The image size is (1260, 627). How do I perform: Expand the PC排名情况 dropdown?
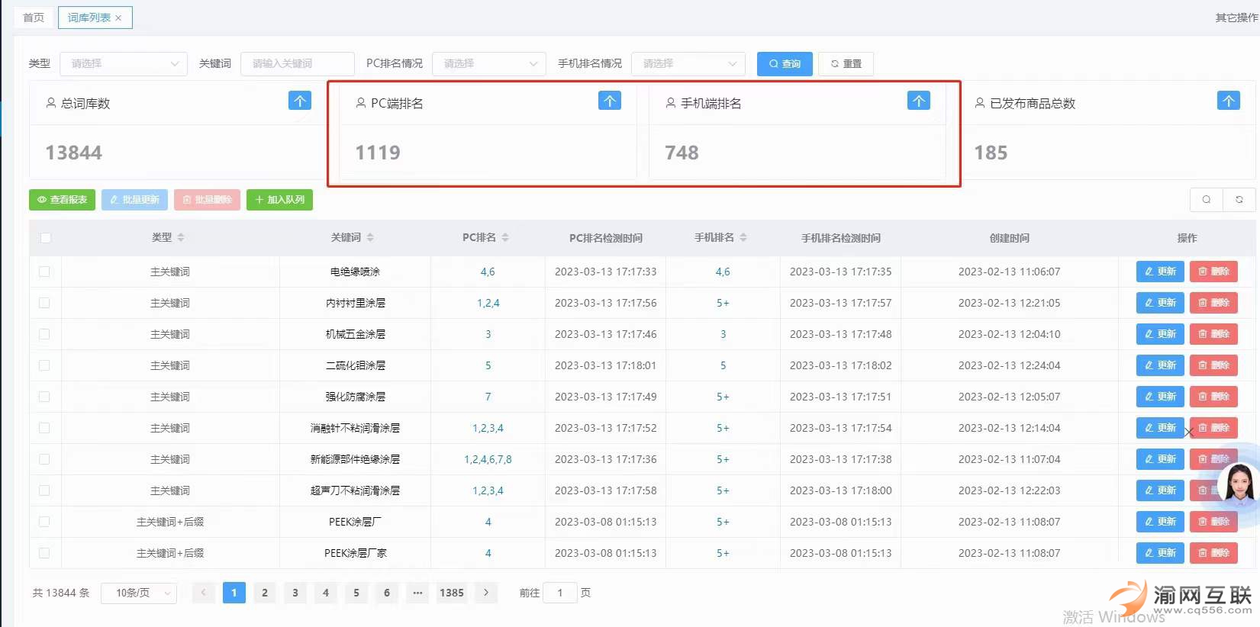(x=488, y=64)
